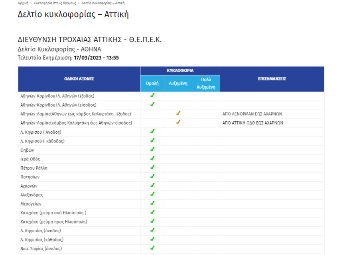Select the green check for Βασ. Σοφίας άνοδος

coord(152,249)
